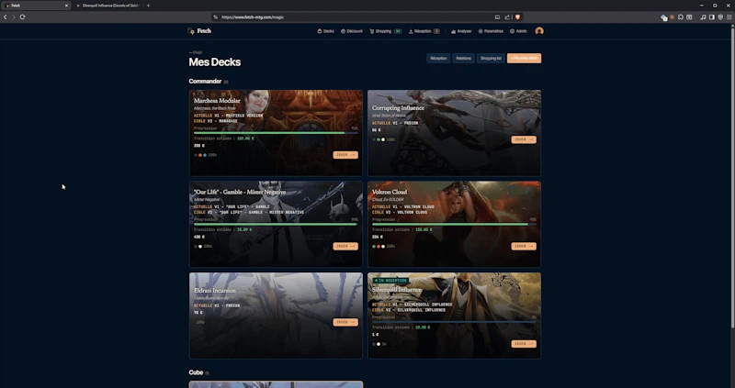Open the Eldrazi Incursion deck title
The height and width of the screenshot is (388, 735).
coord(215,291)
